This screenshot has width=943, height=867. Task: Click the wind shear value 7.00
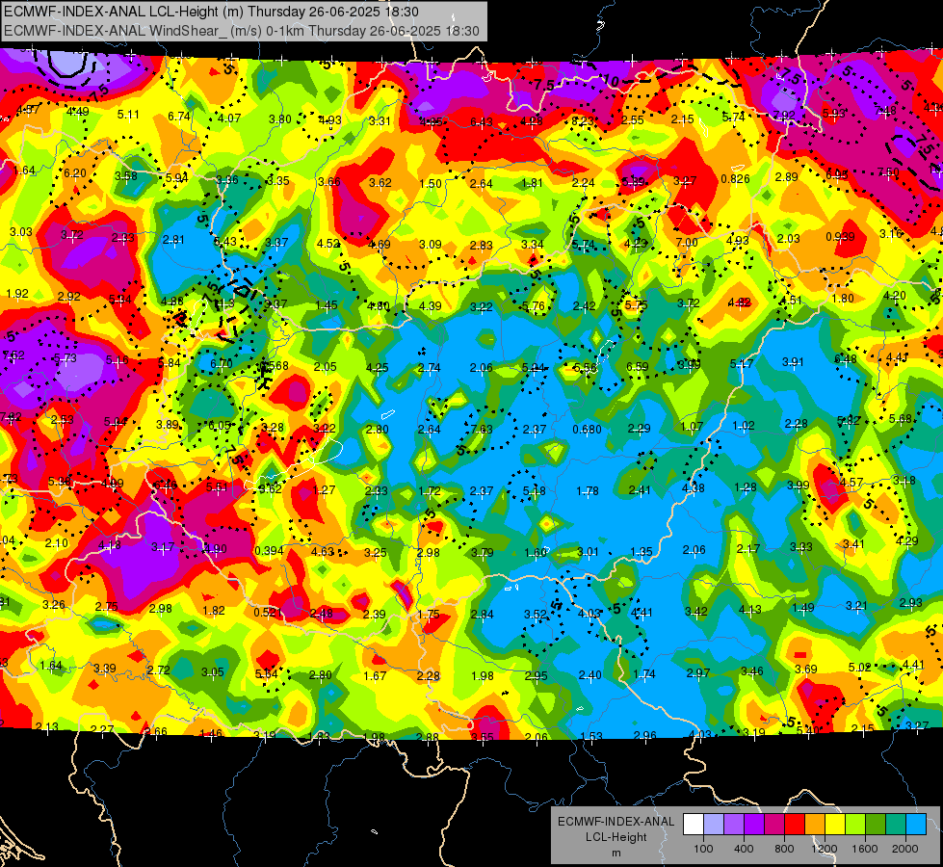click(x=687, y=243)
